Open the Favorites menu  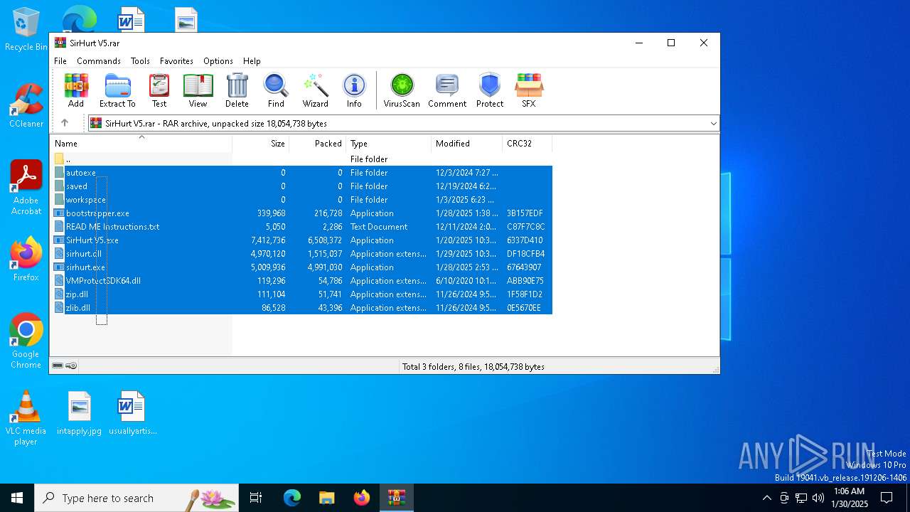(176, 61)
